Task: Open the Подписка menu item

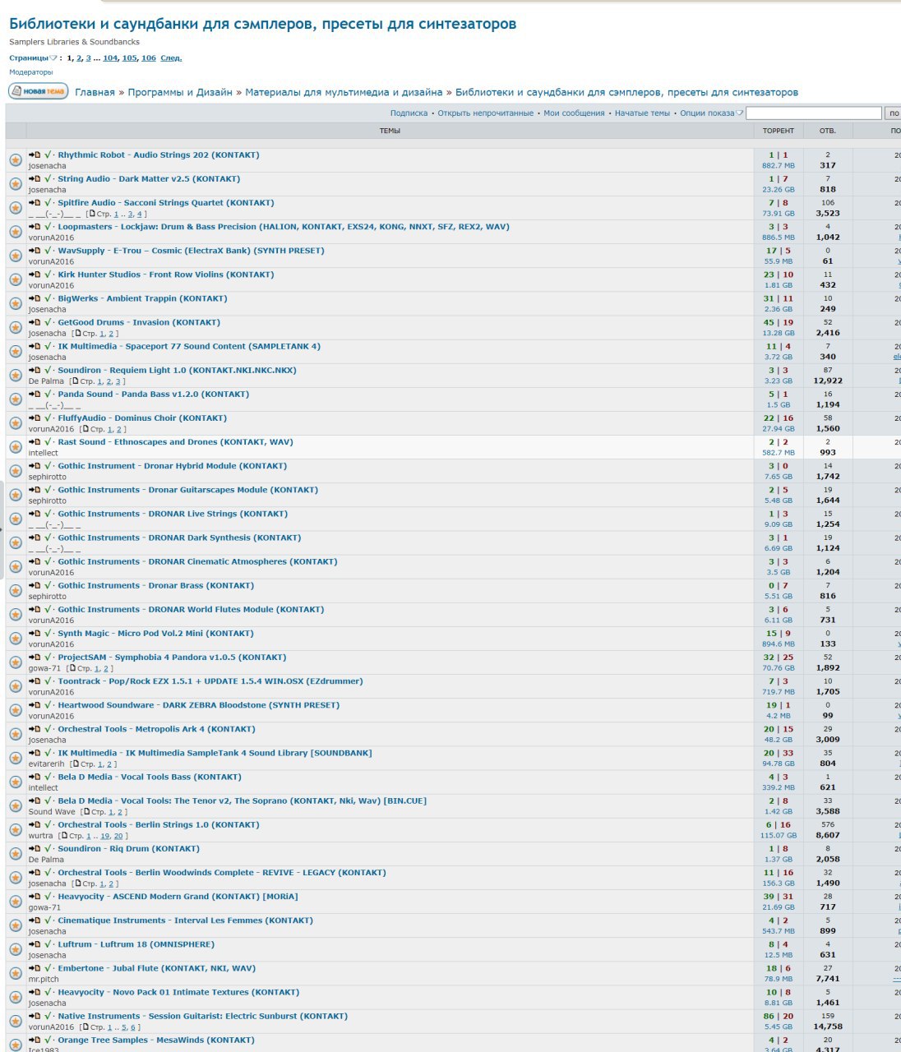Action: coord(409,113)
